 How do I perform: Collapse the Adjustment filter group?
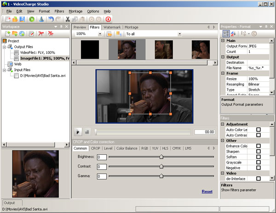pos(223,124)
